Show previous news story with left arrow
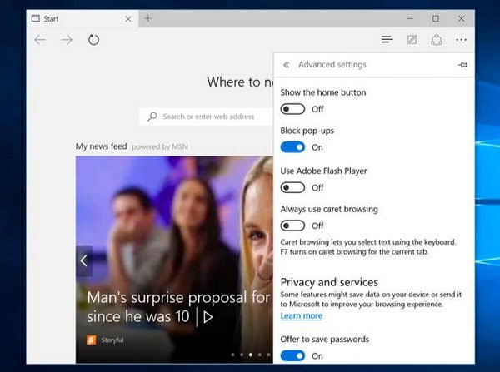 (83, 260)
